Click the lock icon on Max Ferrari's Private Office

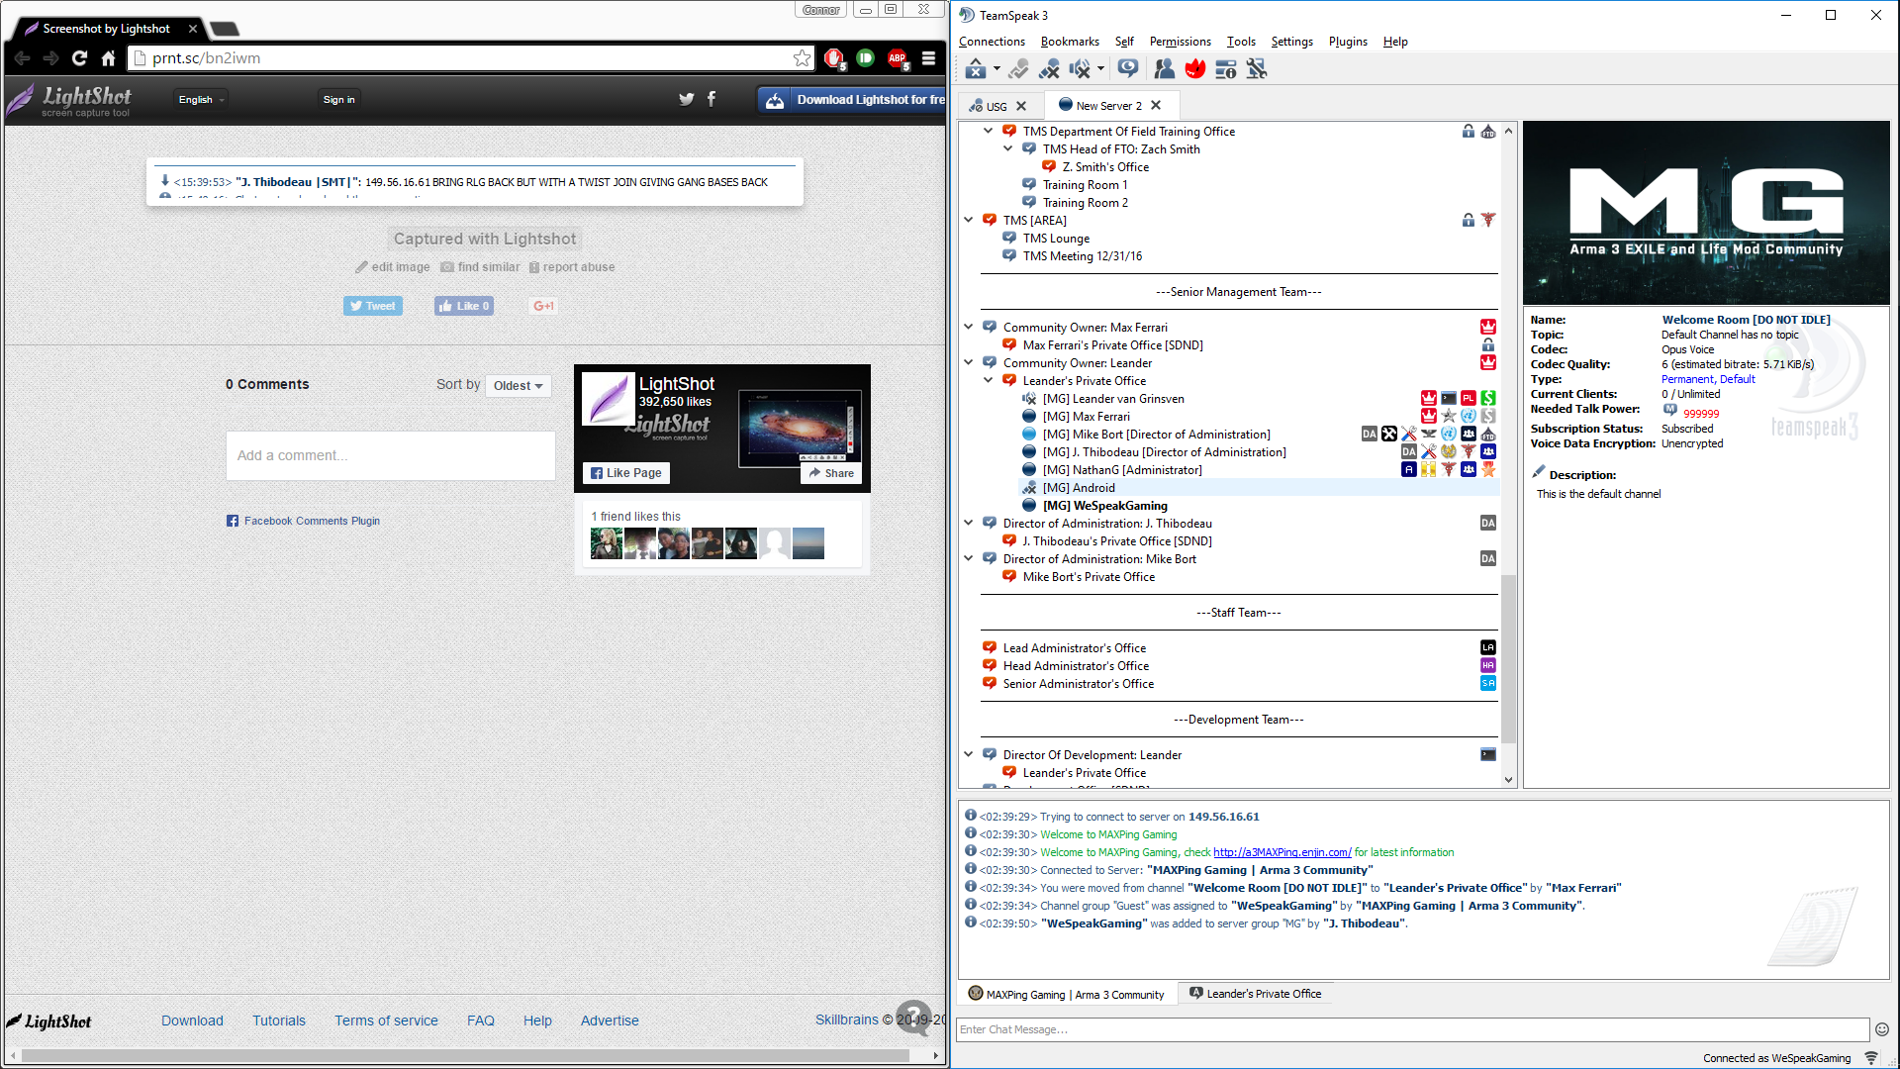pyautogui.click(x=1487, y=344)
